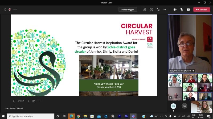213x119 pixels.
Task: Click the Beheer krijgen button
Action: coord(128,10)
